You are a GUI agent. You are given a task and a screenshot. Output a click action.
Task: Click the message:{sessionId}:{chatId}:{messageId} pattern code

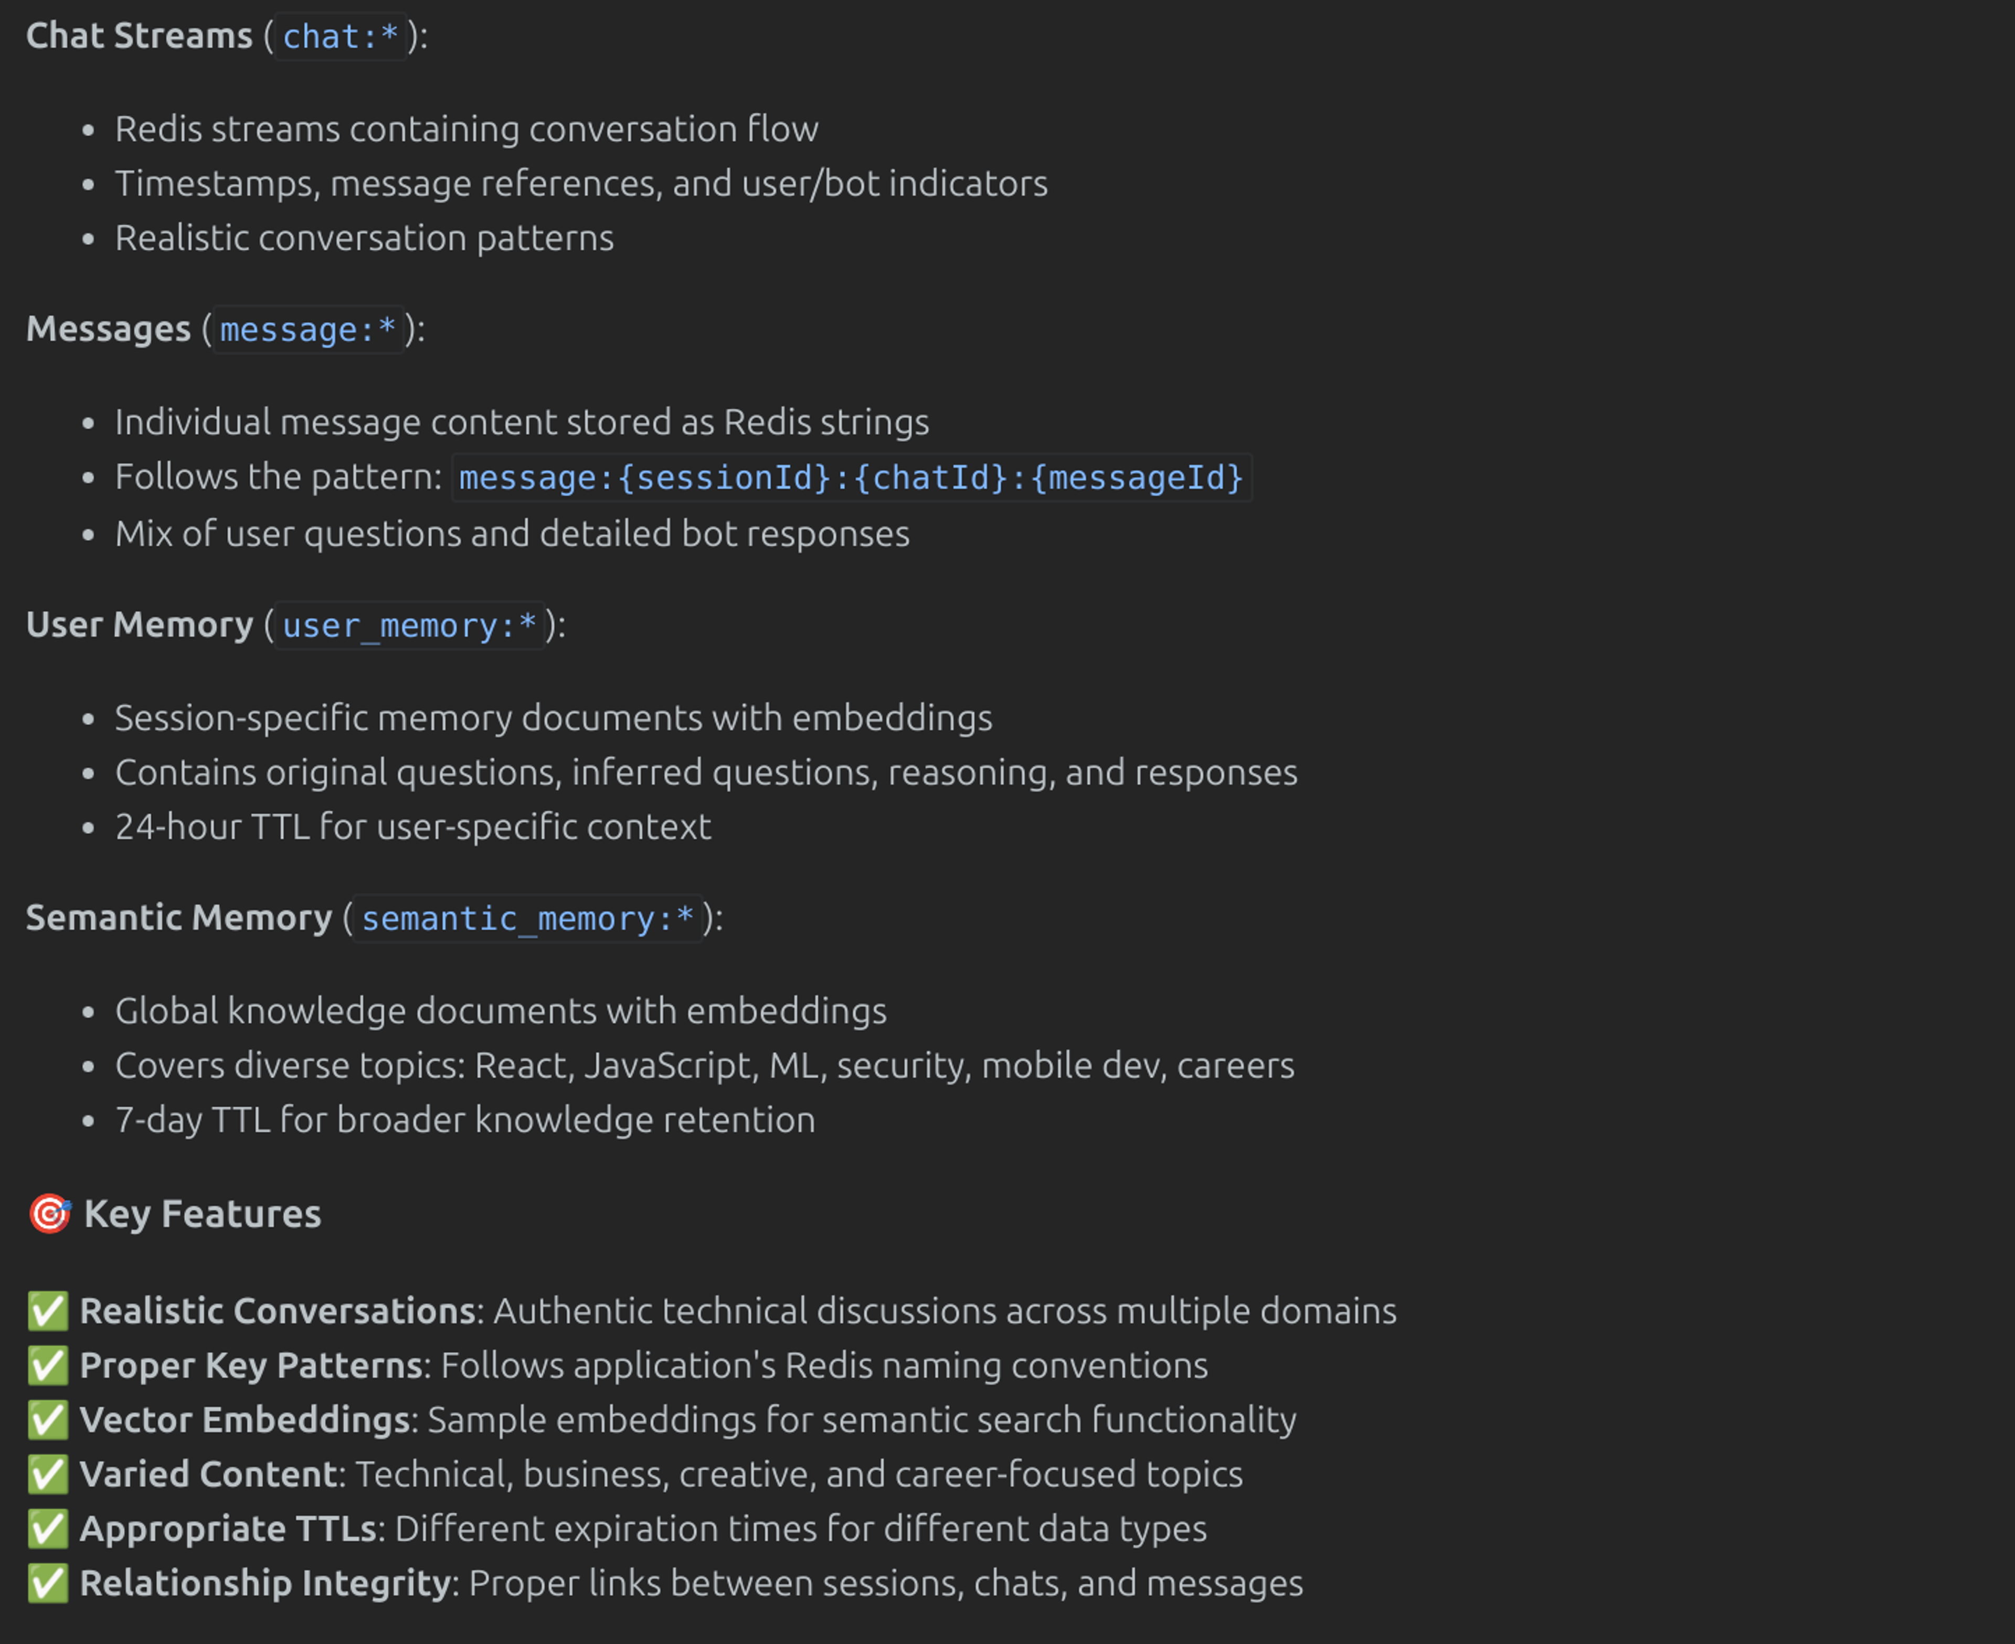pos(851,478)
